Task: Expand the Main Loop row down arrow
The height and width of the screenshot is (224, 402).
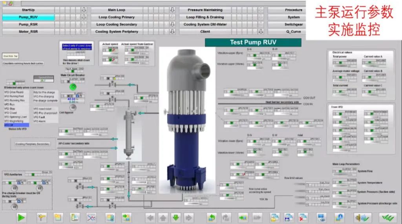Action: [x=172, y=10]
